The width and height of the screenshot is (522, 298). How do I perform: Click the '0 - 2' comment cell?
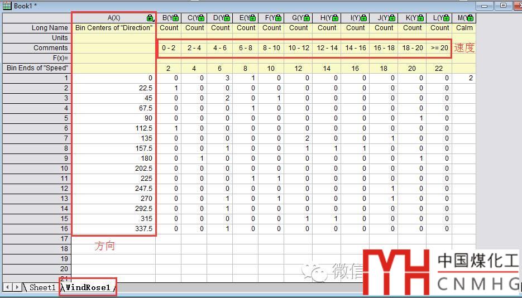[x=169, y=48]
